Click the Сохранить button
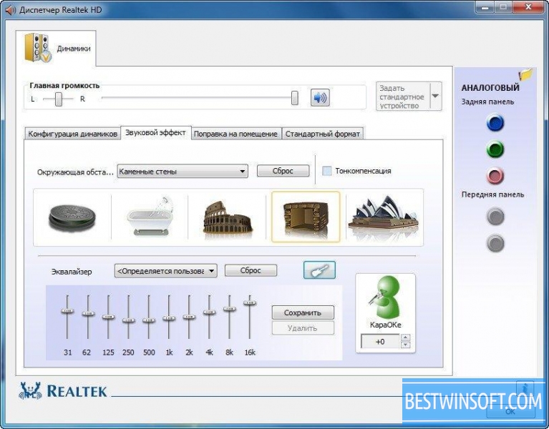This screenshot has height=429, width=549. [303, 312]
